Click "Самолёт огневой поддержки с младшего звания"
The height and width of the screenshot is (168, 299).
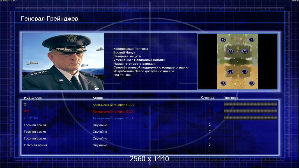click(x=151, y=67)
